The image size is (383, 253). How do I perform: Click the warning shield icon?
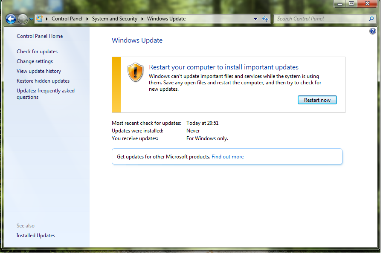(x=135, y=72)
